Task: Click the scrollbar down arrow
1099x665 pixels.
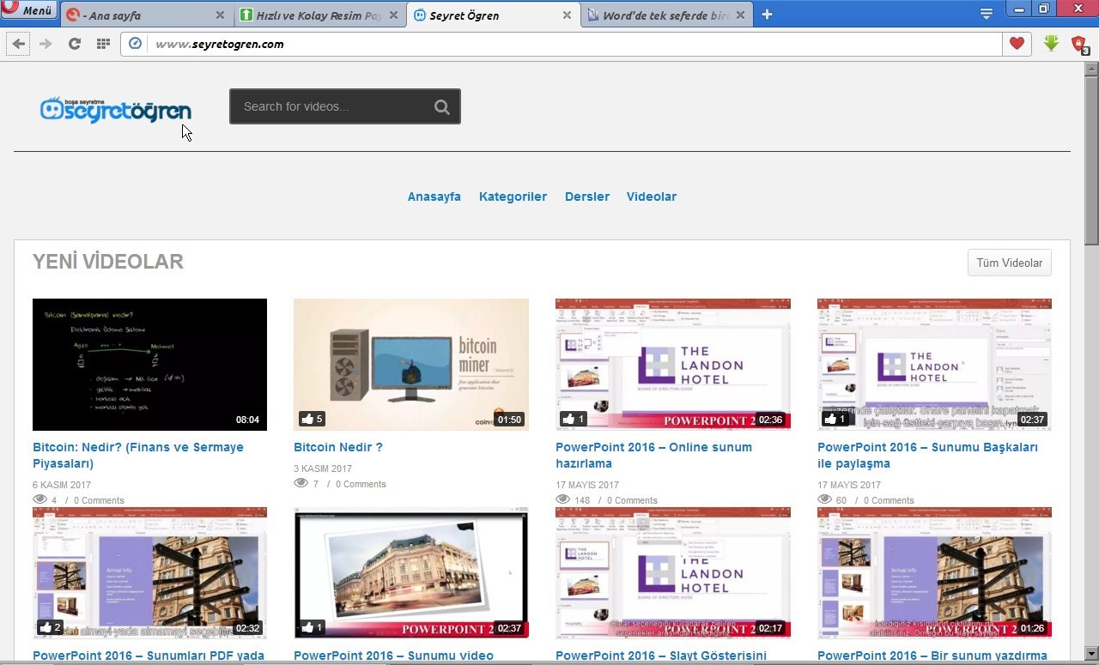Action: pyautogui.click(x=1091, y=654)
